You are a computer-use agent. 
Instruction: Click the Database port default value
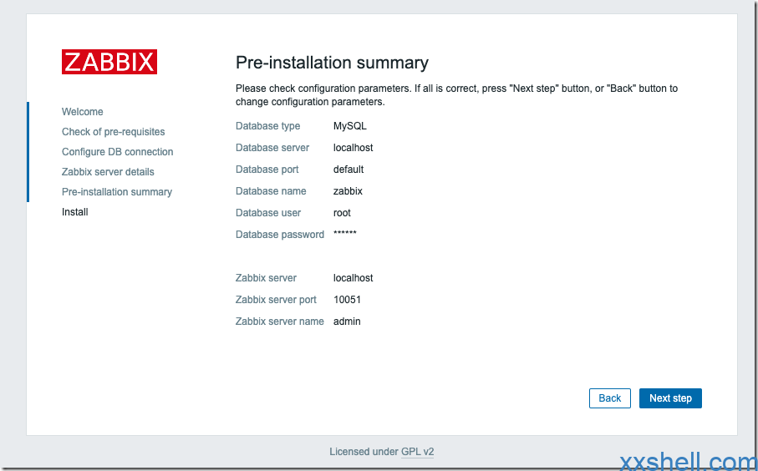coord(348,169)
